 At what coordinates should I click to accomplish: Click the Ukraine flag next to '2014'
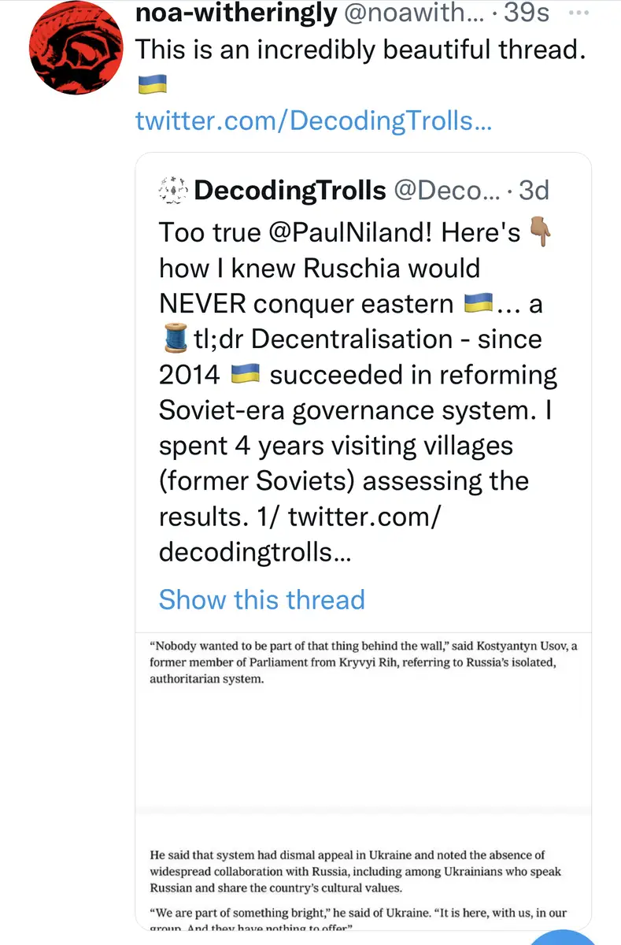245,375
